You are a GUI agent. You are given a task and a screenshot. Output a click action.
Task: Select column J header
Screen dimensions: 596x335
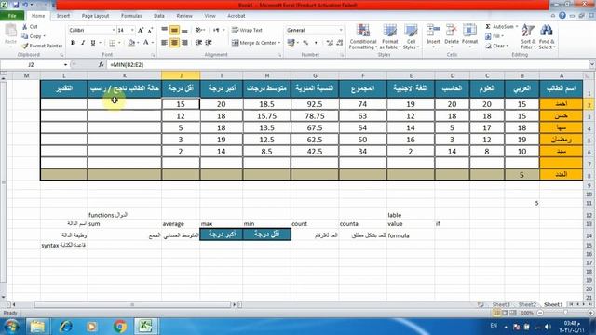pyautogui.click(x=181, y=75)
